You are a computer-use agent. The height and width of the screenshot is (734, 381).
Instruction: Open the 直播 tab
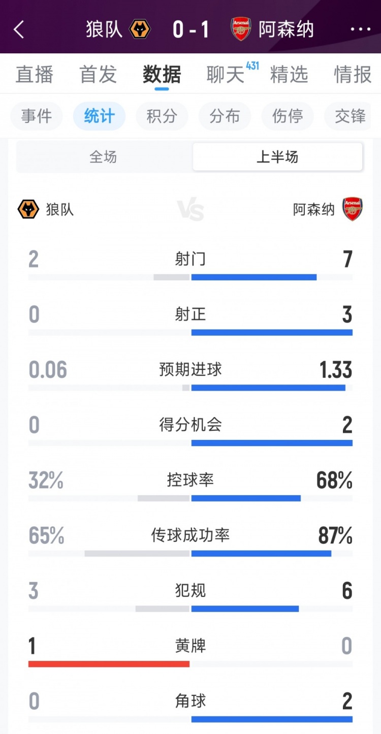pyautogui.click(x=35, y=75)
